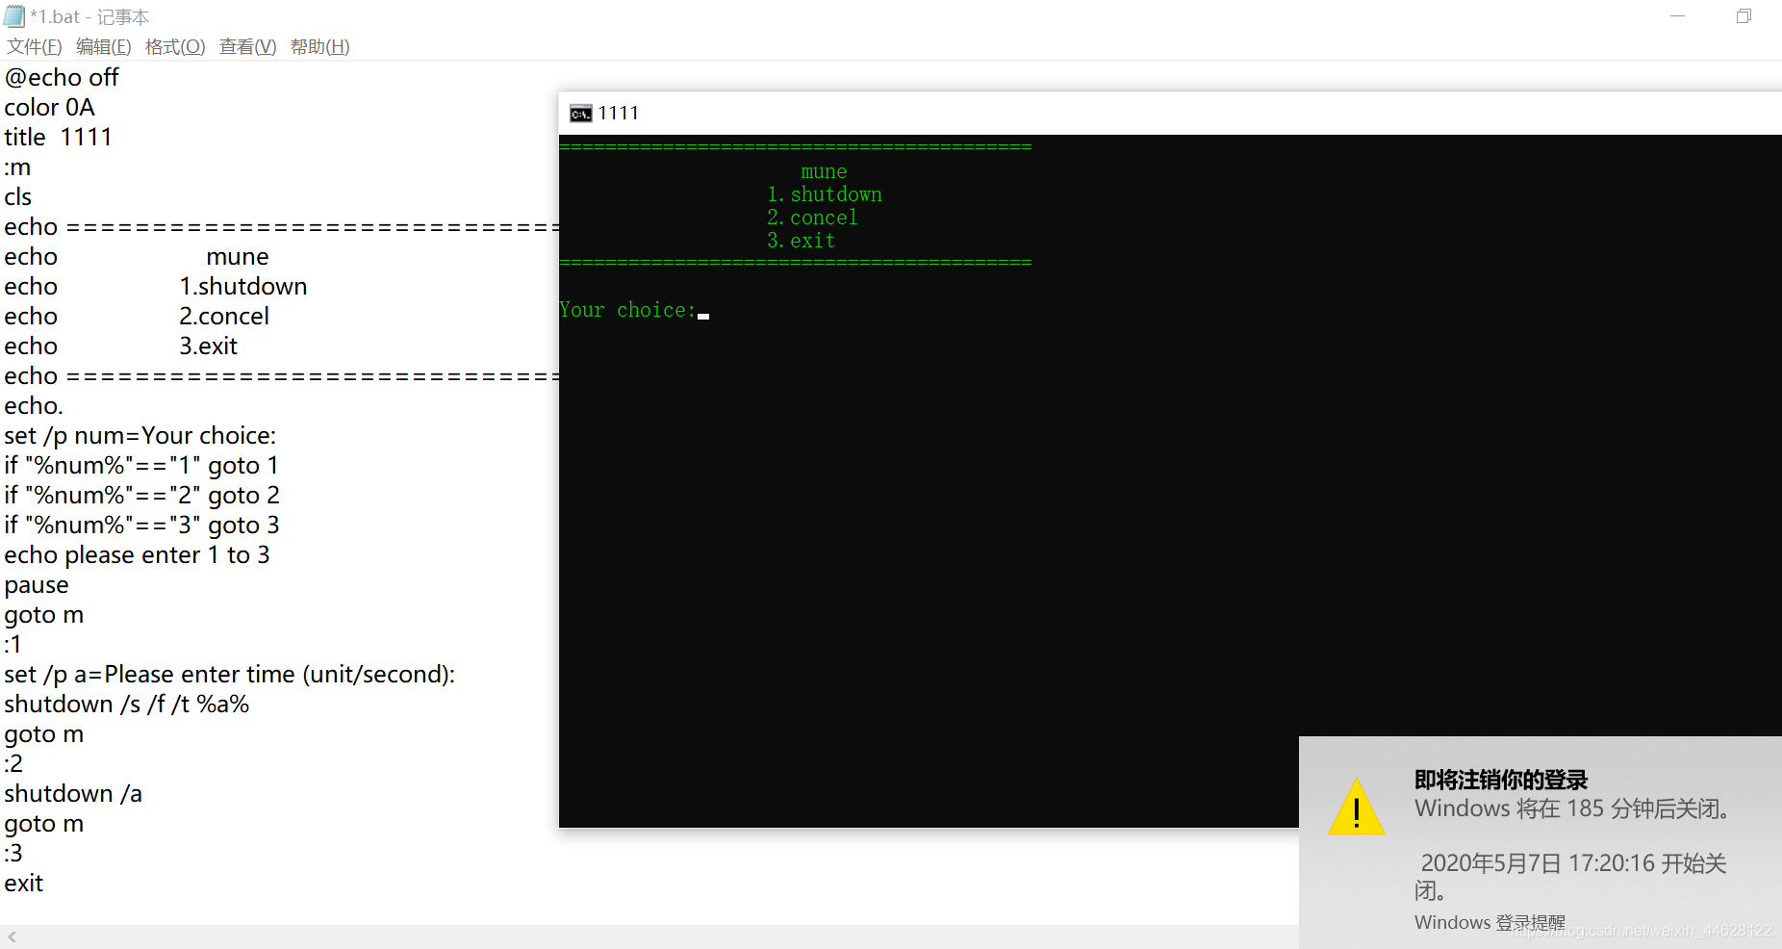1782x949 pixels.
Task: Open the 编辑(E) menu in Notepad
Action: coord(104,47)
